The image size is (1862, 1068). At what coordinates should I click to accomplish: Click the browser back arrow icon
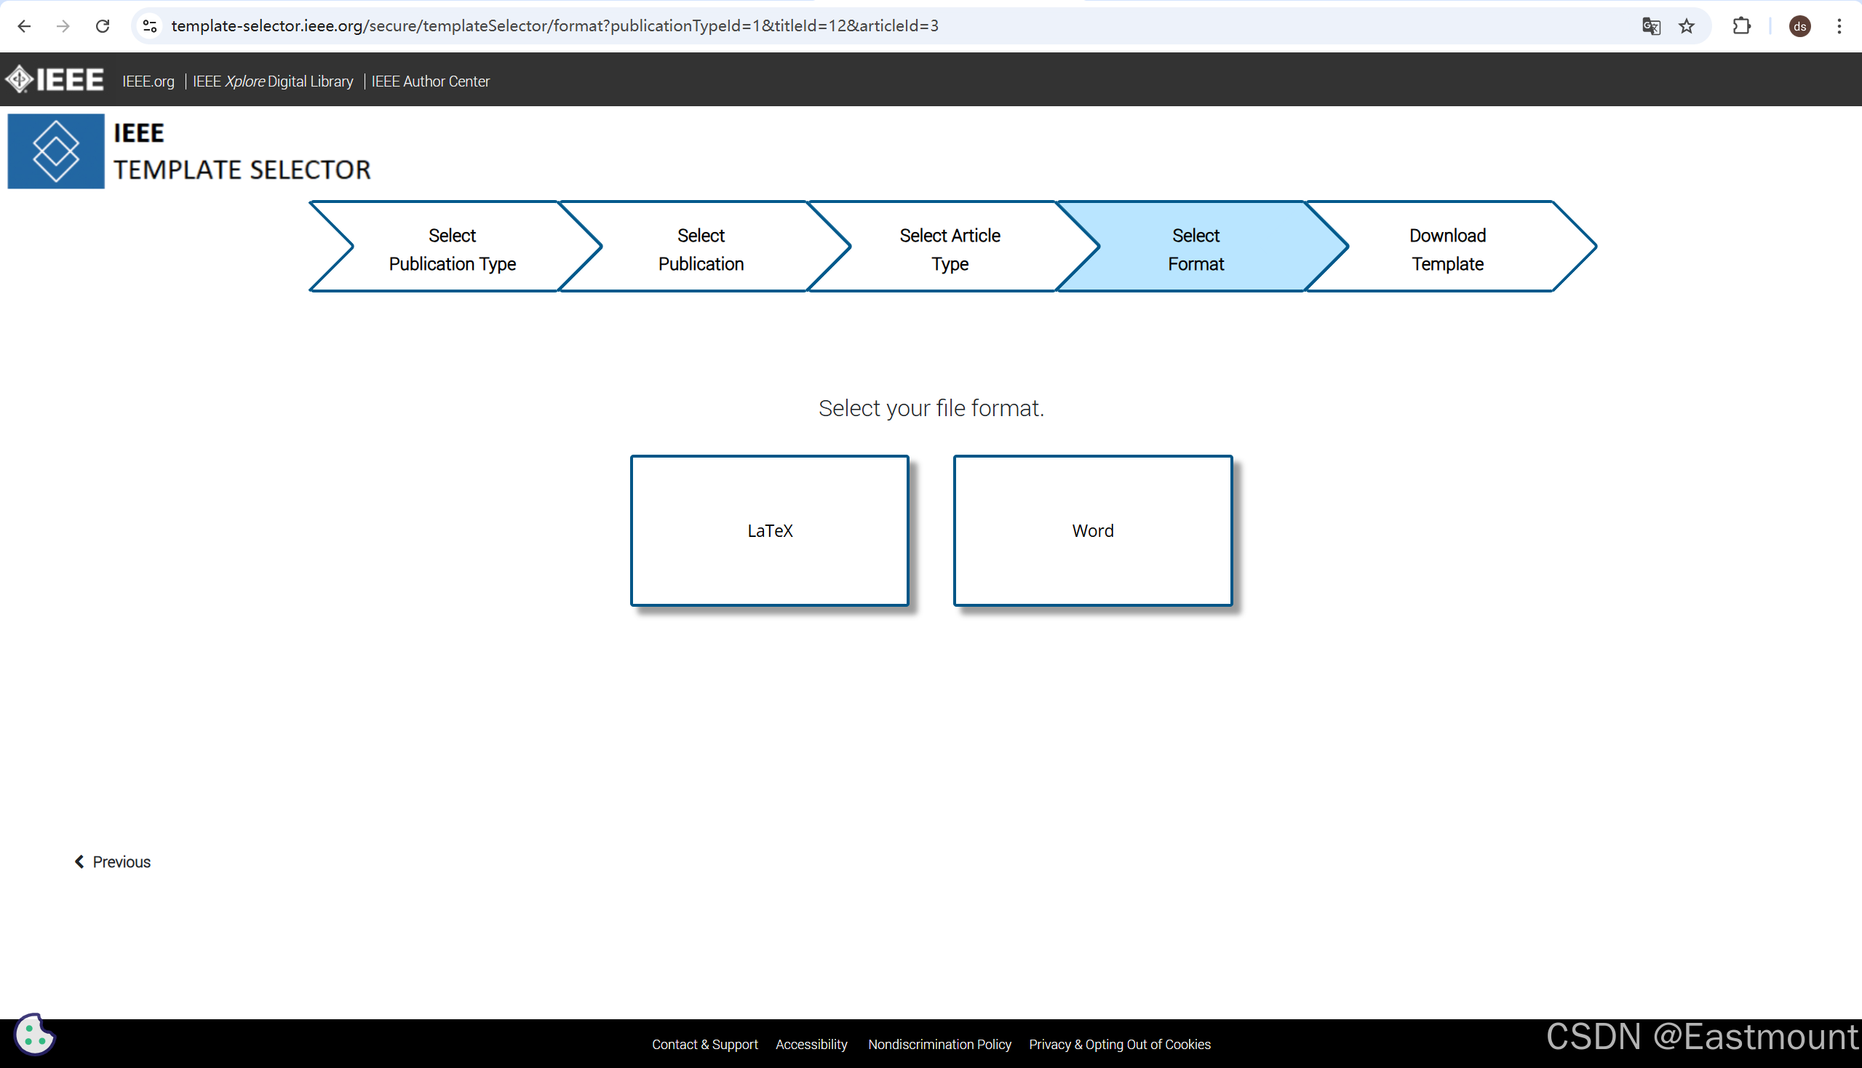pos(24,26)
